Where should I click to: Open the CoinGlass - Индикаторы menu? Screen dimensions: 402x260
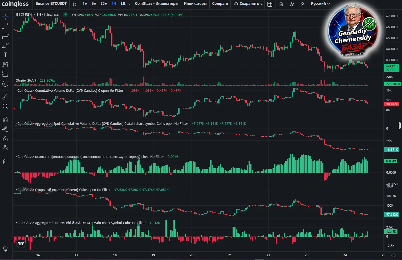tap(157, 4)
